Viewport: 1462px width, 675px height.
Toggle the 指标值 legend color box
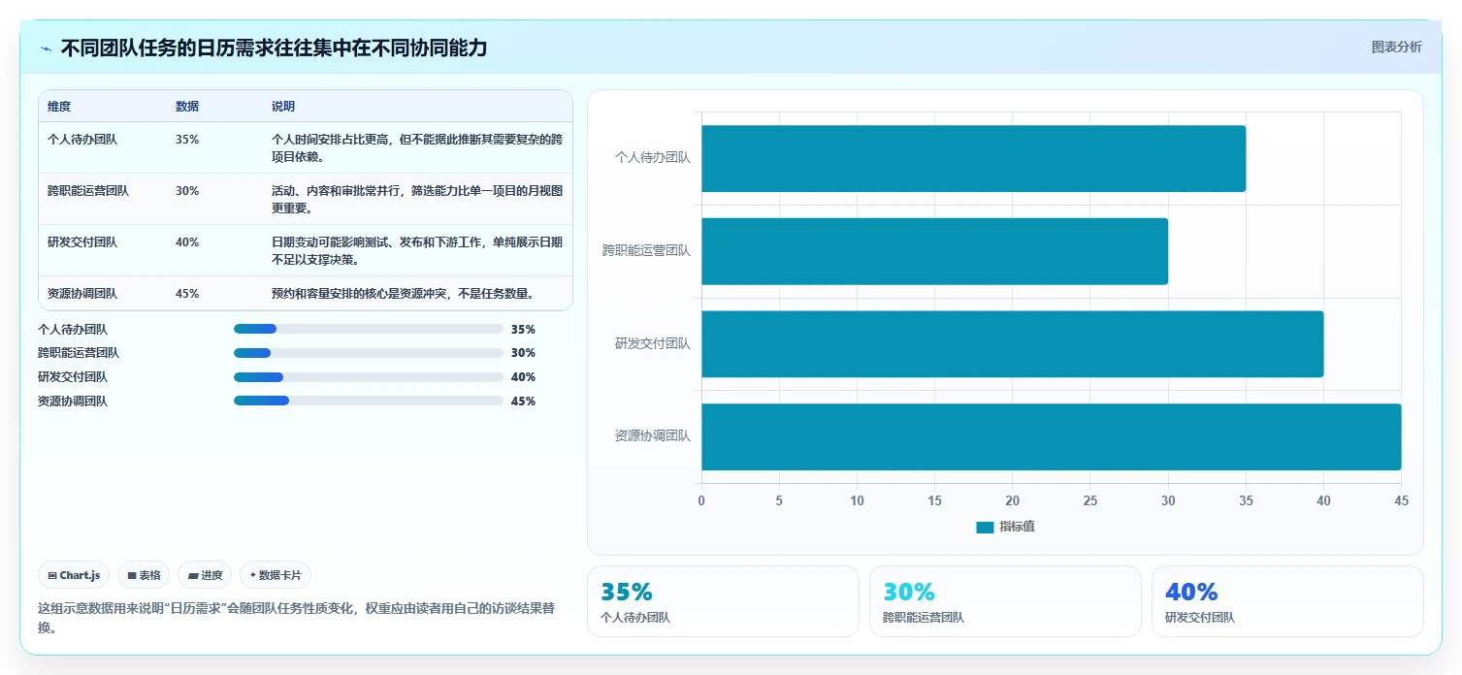point(985,527)
